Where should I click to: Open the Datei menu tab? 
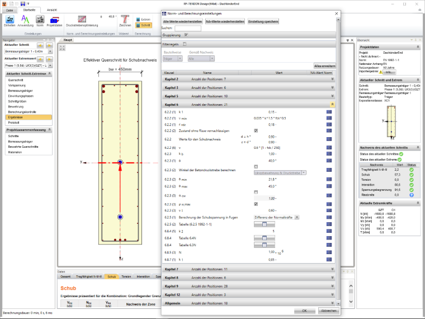coord(10,10)
